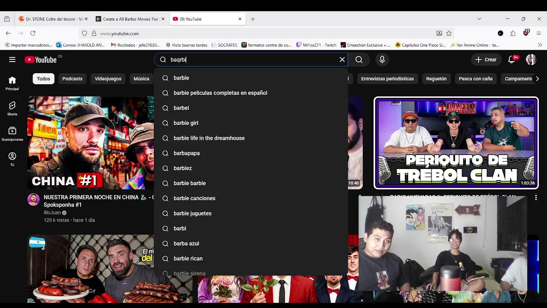
Task: Choose the 'barbie rican' suggestion
Action: (x=251, y=258)
